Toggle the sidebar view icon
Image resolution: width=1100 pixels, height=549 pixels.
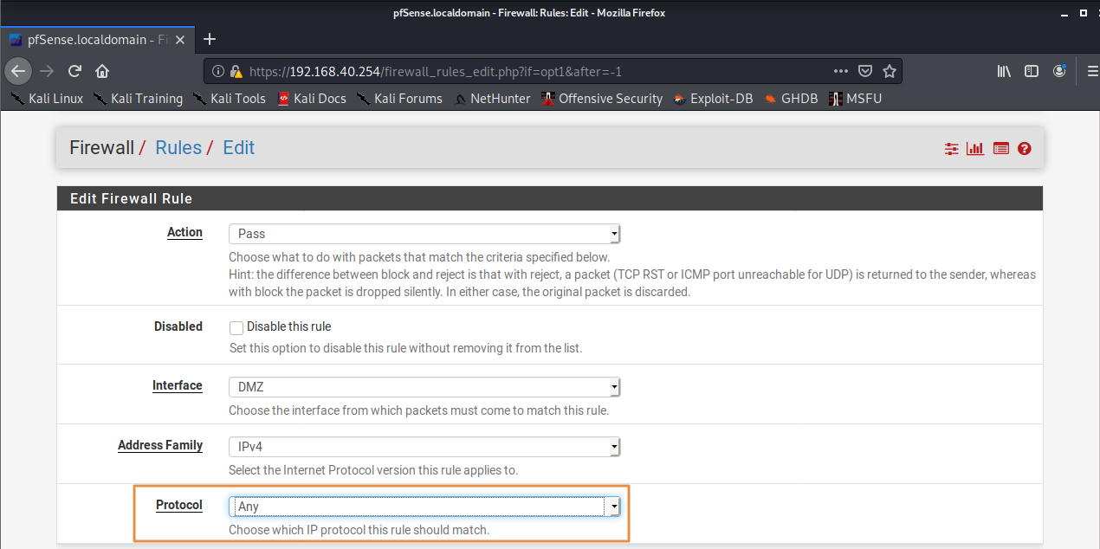[1032, 71]
